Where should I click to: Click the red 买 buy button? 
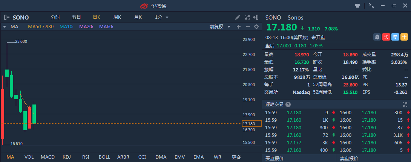(x=386, y=37)
